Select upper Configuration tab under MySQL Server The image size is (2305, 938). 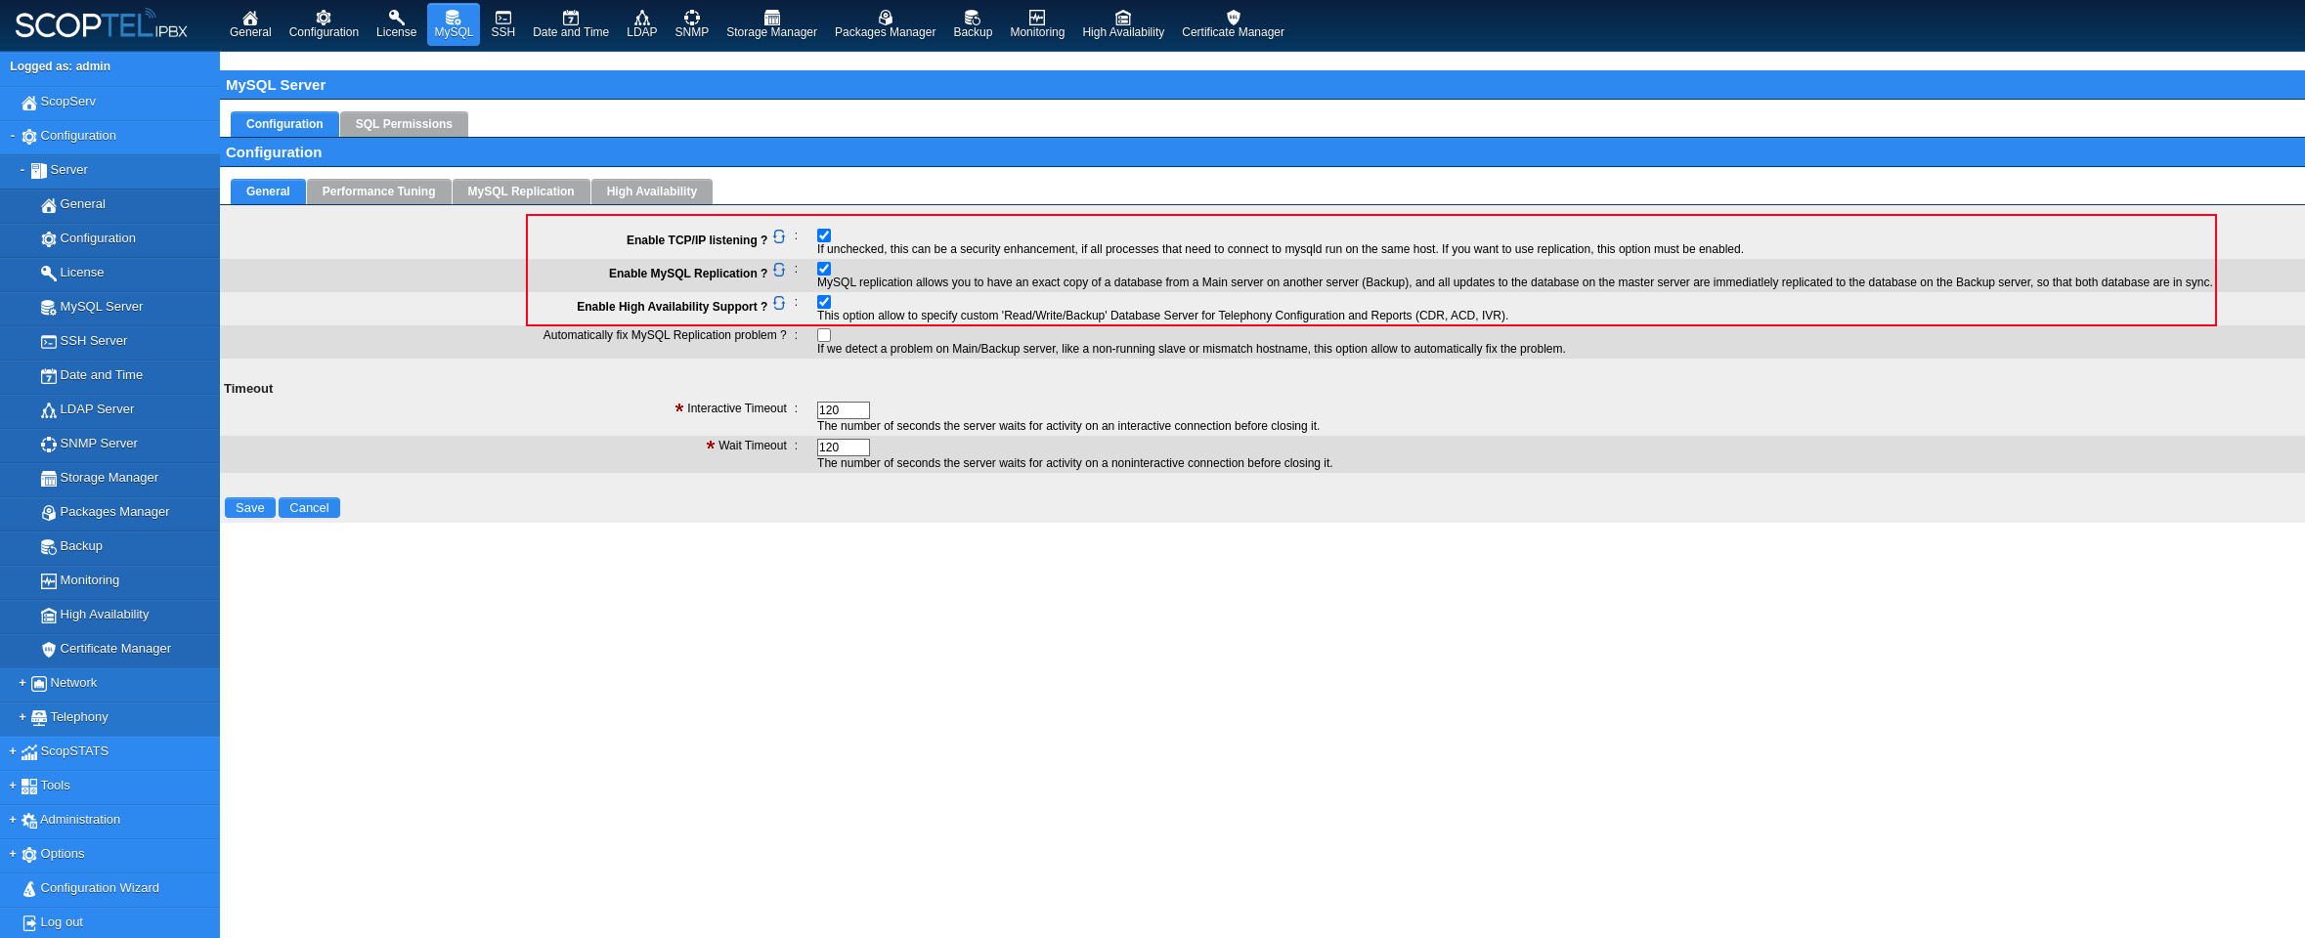284,124
